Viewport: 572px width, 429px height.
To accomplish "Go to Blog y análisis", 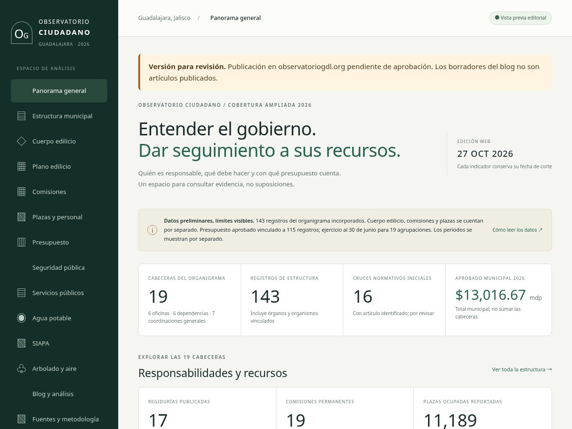I will (59, 394).
